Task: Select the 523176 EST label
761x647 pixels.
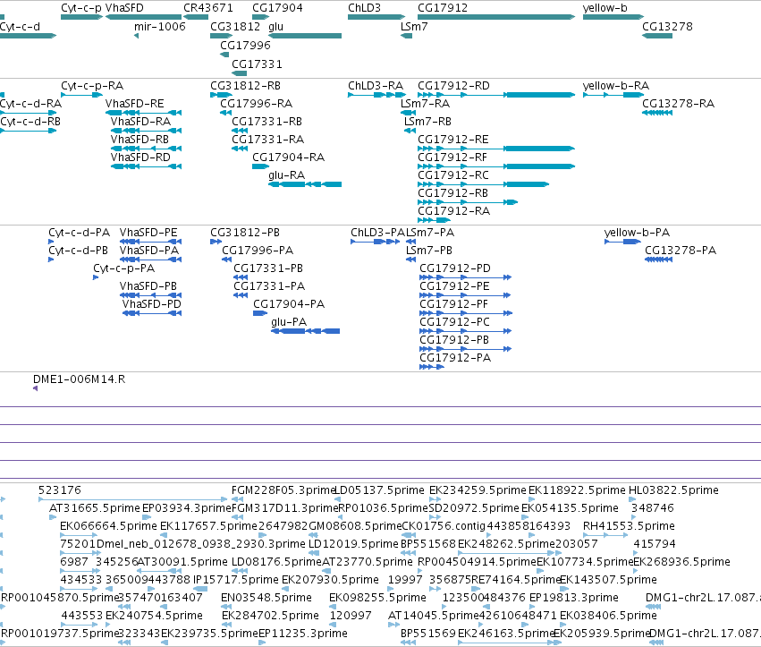Action: 60,490
